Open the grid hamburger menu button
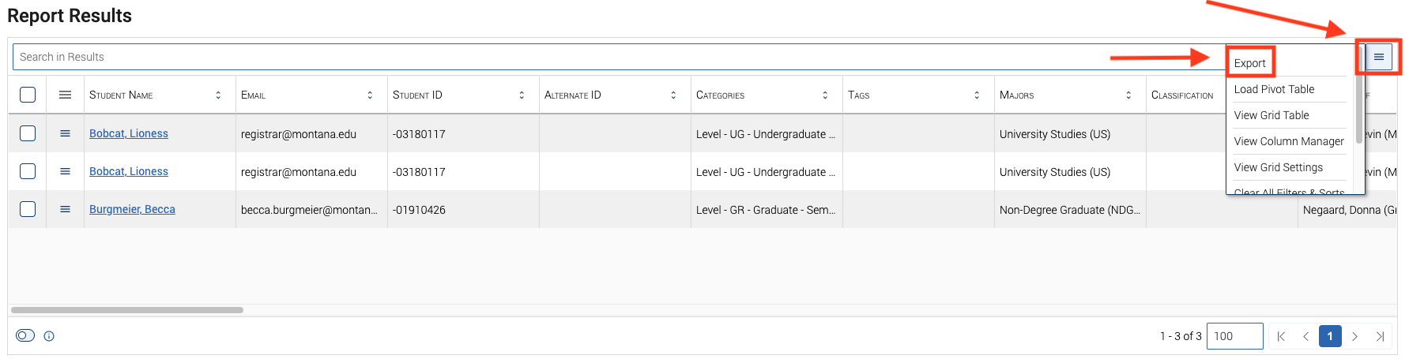This screenshot has height=359, width=1409. coord(1379,57)
